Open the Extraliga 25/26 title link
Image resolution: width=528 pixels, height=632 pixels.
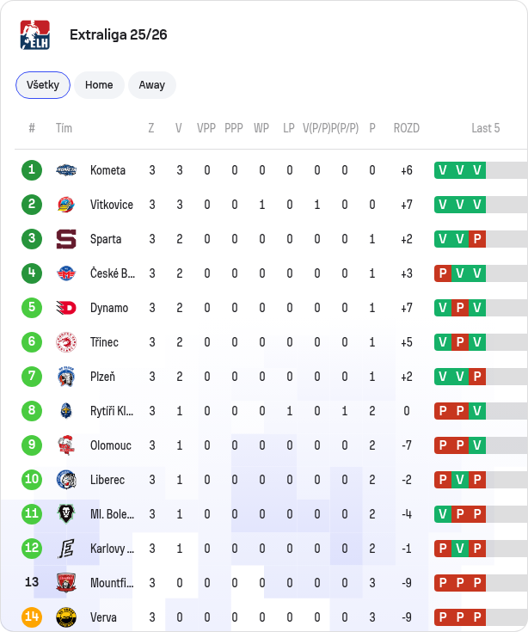click(119, 34)
